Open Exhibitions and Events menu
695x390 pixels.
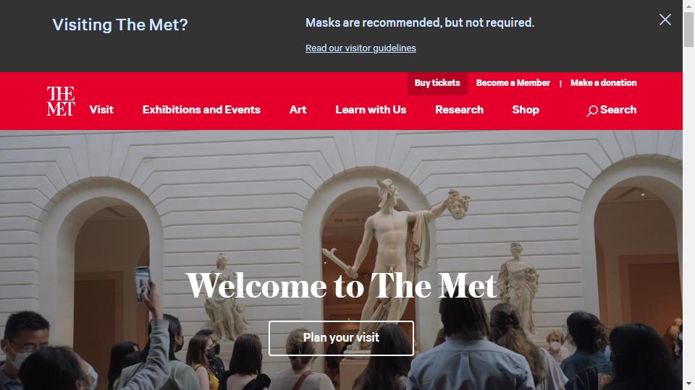tap(201, 110)
